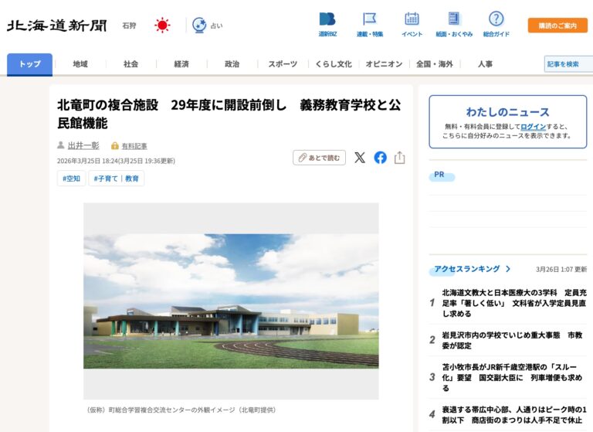This screenshot has width=593, height=432.
Task: Click the 道新BIZ icon
Action: coord(327,20)
